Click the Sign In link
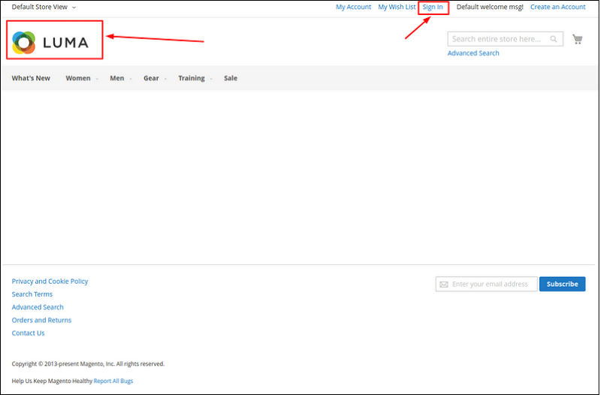 click(433, 7)
